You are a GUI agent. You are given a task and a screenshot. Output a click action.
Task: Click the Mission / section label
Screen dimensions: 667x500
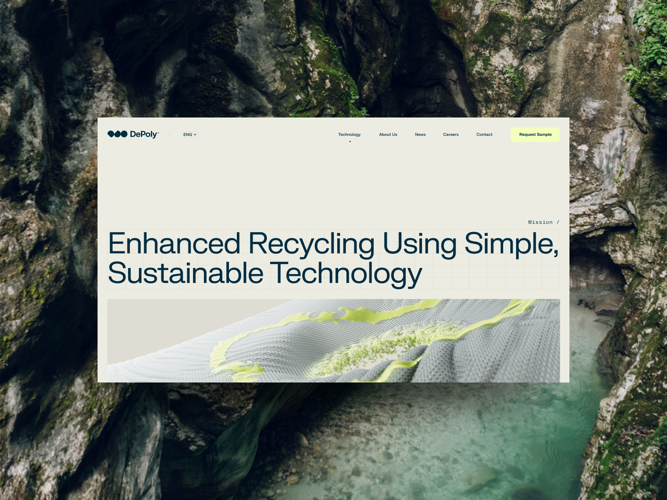point(543,222)
